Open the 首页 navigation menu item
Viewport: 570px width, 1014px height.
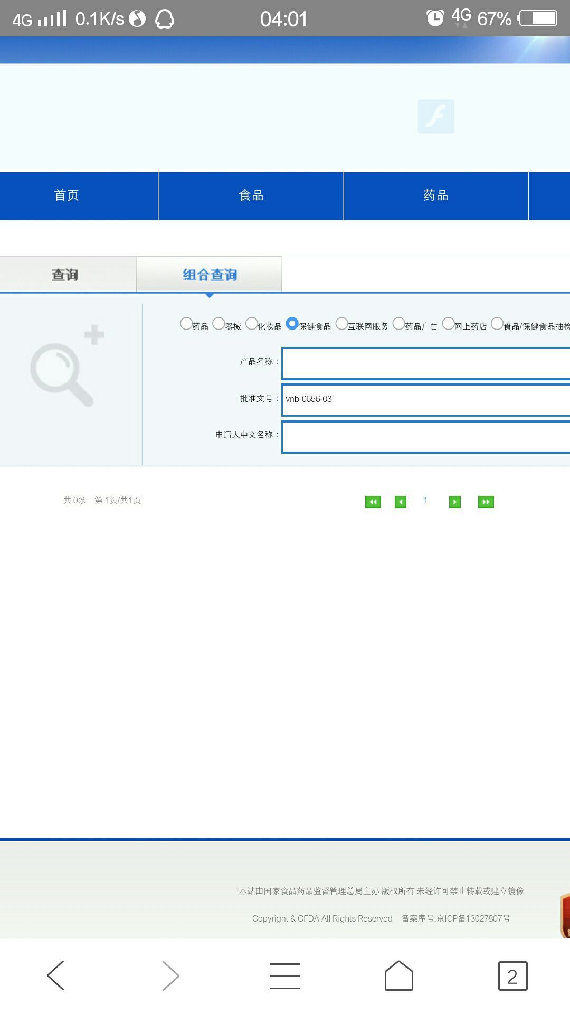click(x=66, y=195)
